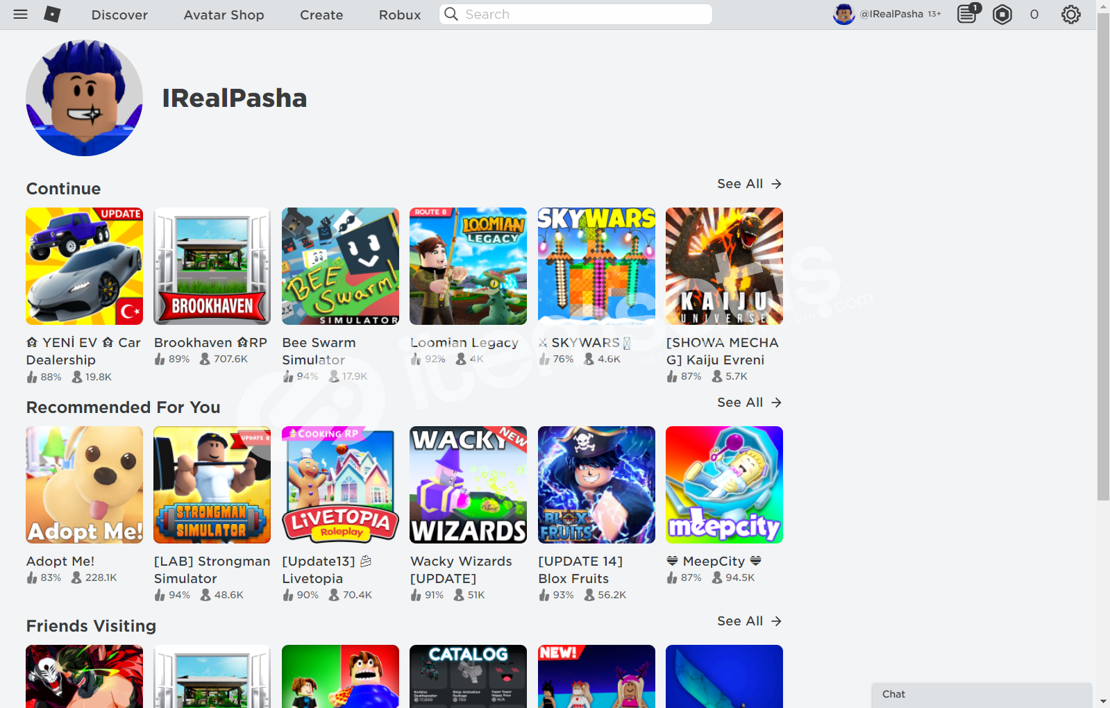The height and width of the screenshot is (708, 1110).
Task: Open the Wacky Wizards thumbnail
Action: tap(469, 484)
